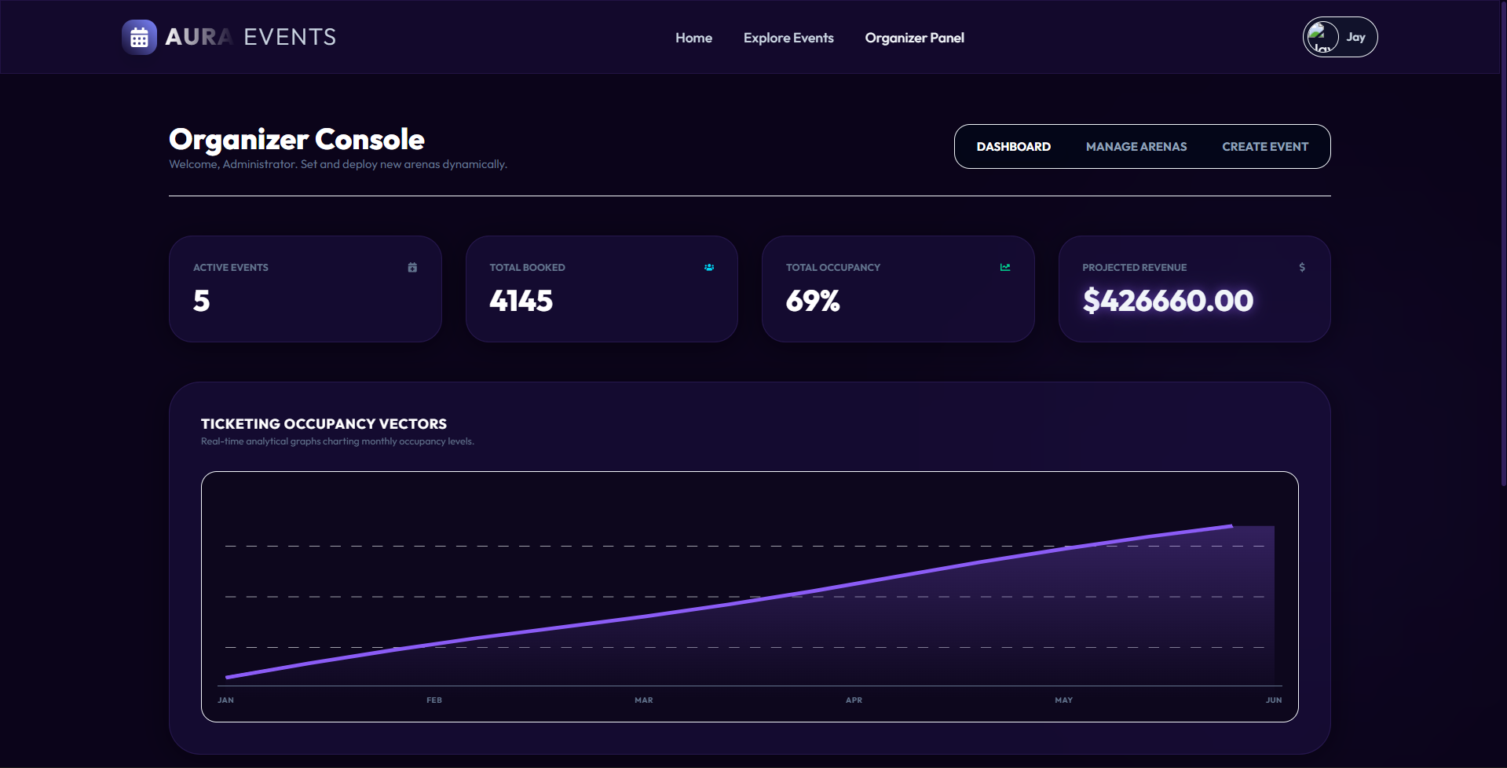The height and width of the screenshot is (768, 1507).
Task: Open the Jay user profile button
Action: (1340, 37)
